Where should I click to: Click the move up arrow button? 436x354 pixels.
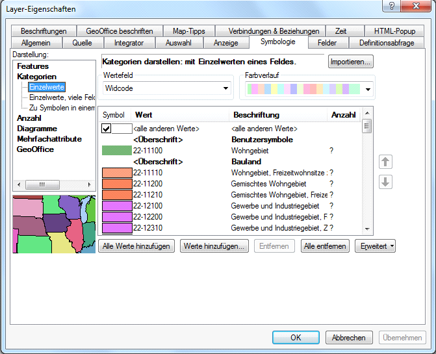tap(385, 161)
